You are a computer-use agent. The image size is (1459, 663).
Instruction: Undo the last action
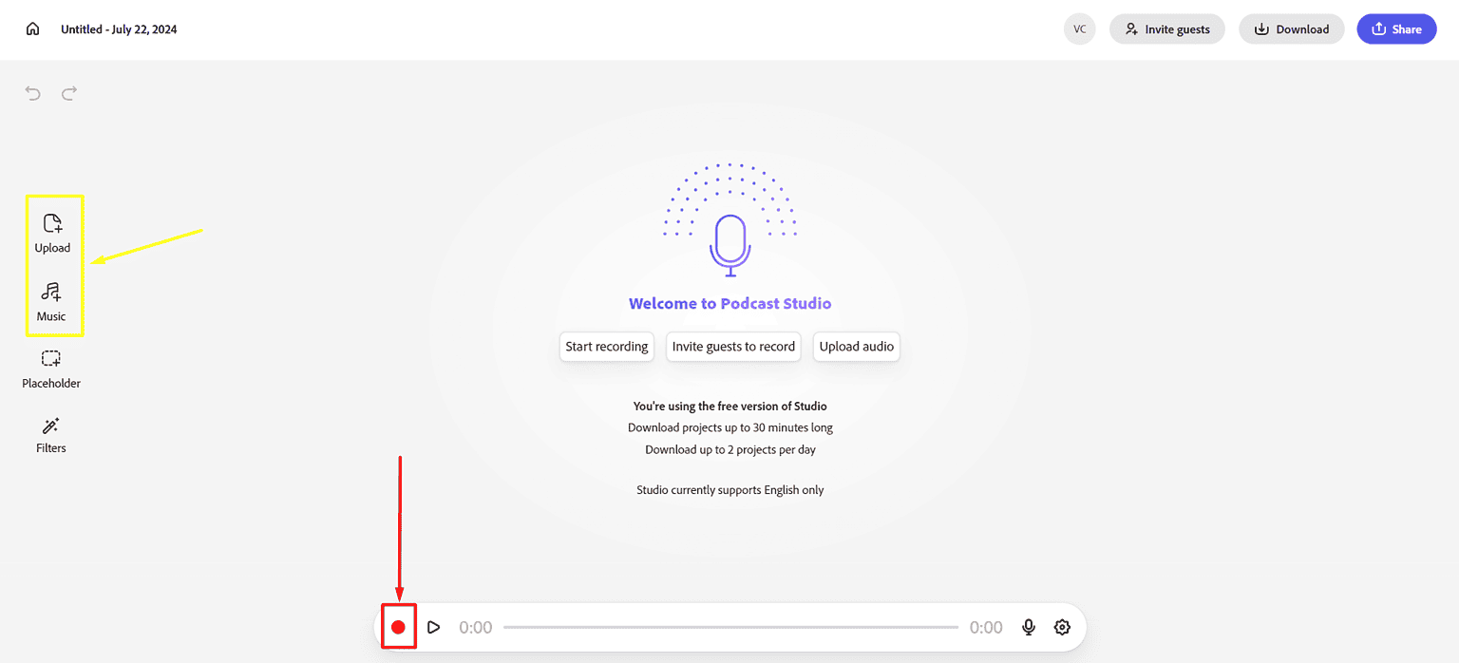32,93
